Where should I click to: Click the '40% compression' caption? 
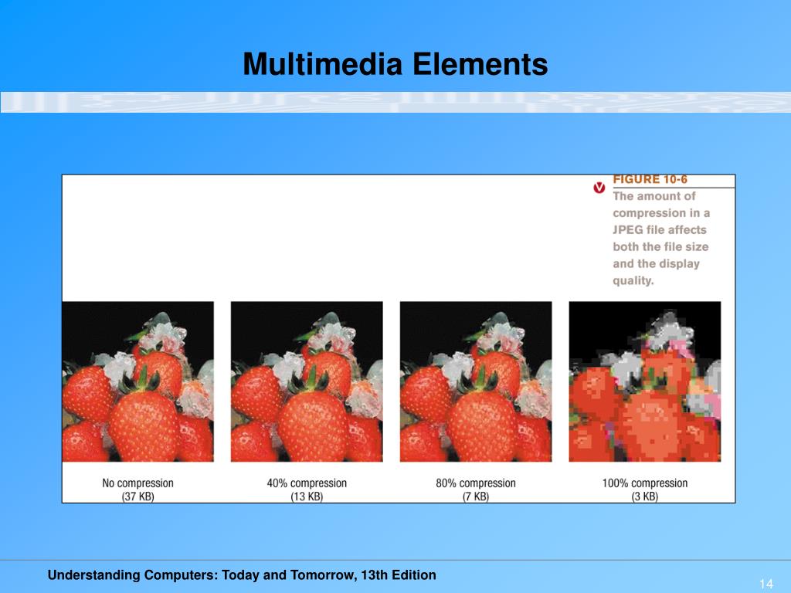coord(307,483)
